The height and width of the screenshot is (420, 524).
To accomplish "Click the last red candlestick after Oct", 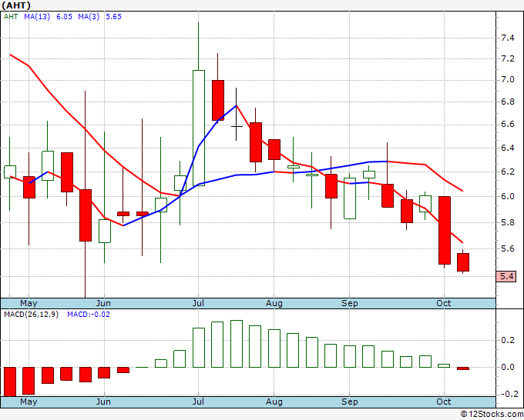I will (x=463, y=262).
